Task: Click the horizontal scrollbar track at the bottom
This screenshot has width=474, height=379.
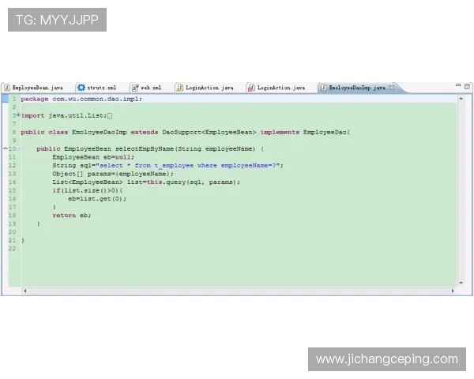Action: point(237,291)
